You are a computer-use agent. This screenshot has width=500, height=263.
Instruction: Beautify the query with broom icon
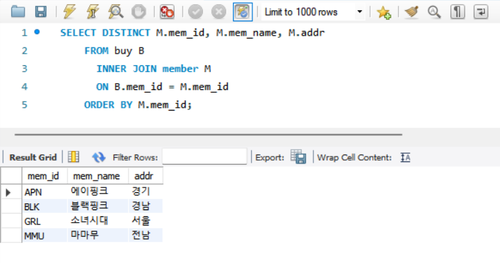[412, 12]
